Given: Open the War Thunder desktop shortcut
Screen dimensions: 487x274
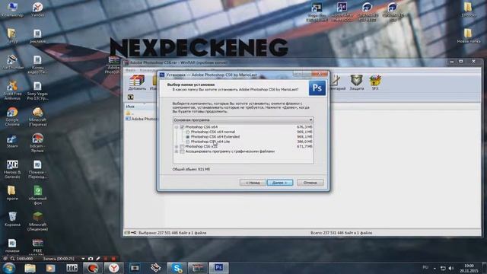Looking at the screenshot, I should click(x=12, y=62).
